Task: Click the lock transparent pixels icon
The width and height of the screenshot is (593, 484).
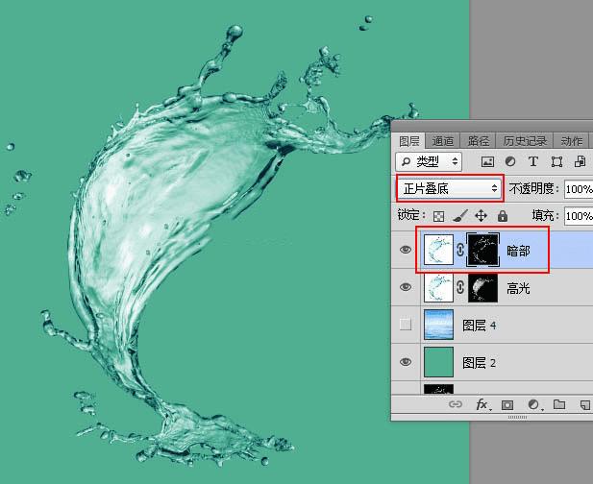Action: click(x=438, y=216)
